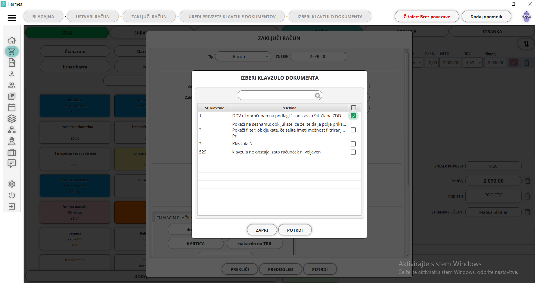This screenshot has width=537, height=287.
Task: Open the stacked pages sidebar icon
Action: click(12, 96)
